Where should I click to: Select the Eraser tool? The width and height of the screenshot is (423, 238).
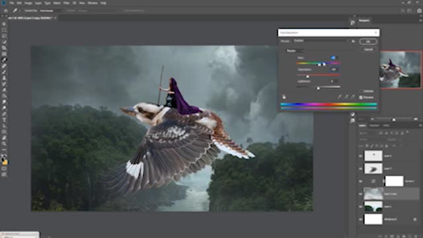4,90
